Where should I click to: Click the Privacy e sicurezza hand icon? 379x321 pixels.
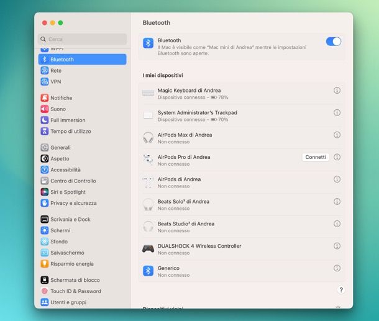(45, 203)
